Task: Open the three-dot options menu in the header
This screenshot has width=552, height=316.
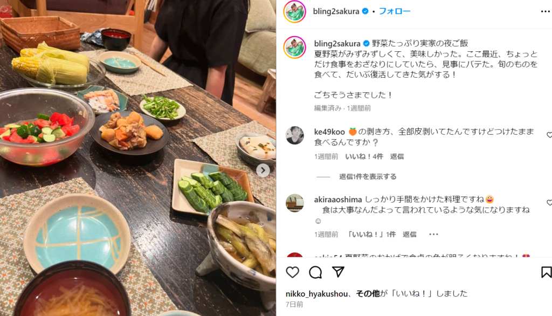Action: pyautogui.click(x=545, y=12)
